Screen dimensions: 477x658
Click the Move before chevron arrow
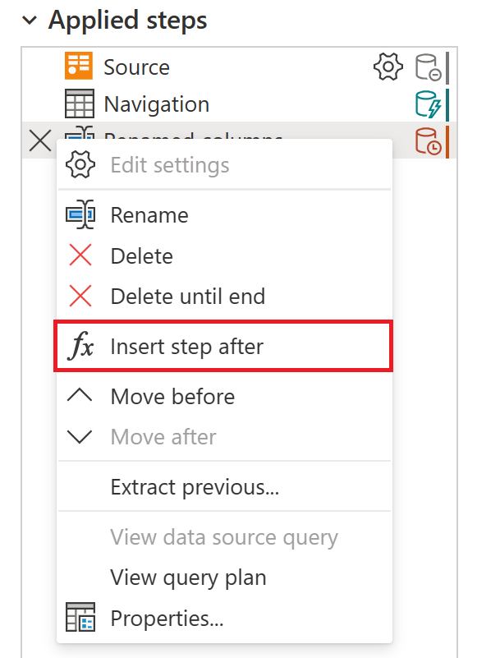[x=80, y=396]
